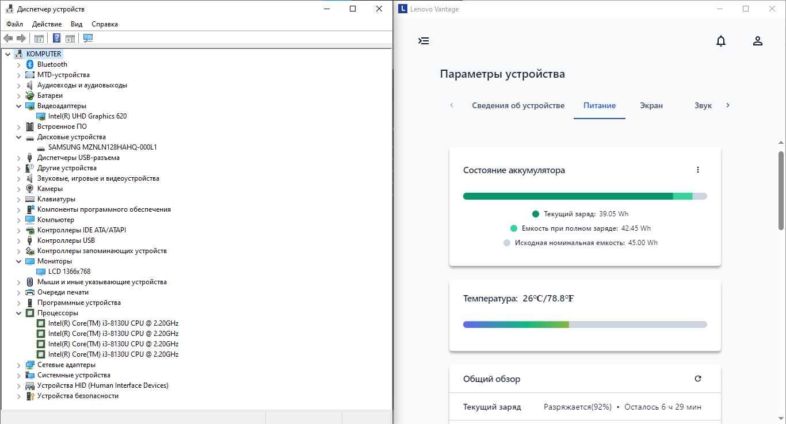
Task: Expand the Другие устройства category
Action: coord(18,168)
